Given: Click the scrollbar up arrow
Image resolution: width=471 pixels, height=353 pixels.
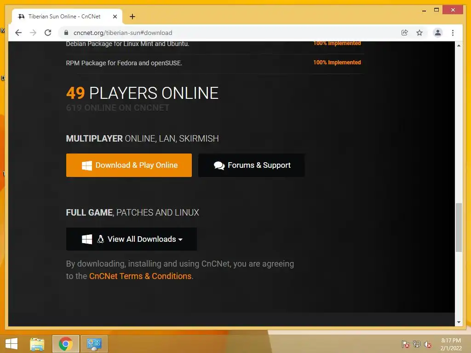Looking at the screenshot, I should click(x=459, y=46).
